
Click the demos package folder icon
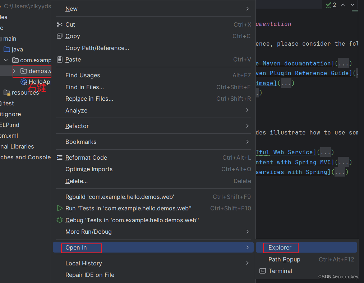tap(24, 71)
